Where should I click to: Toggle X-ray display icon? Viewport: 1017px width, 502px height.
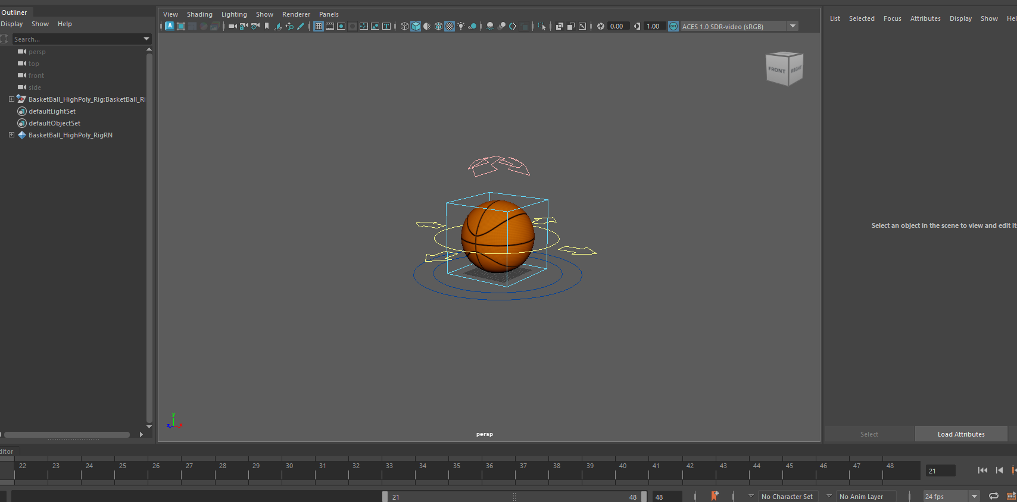[x=560, y=26]
